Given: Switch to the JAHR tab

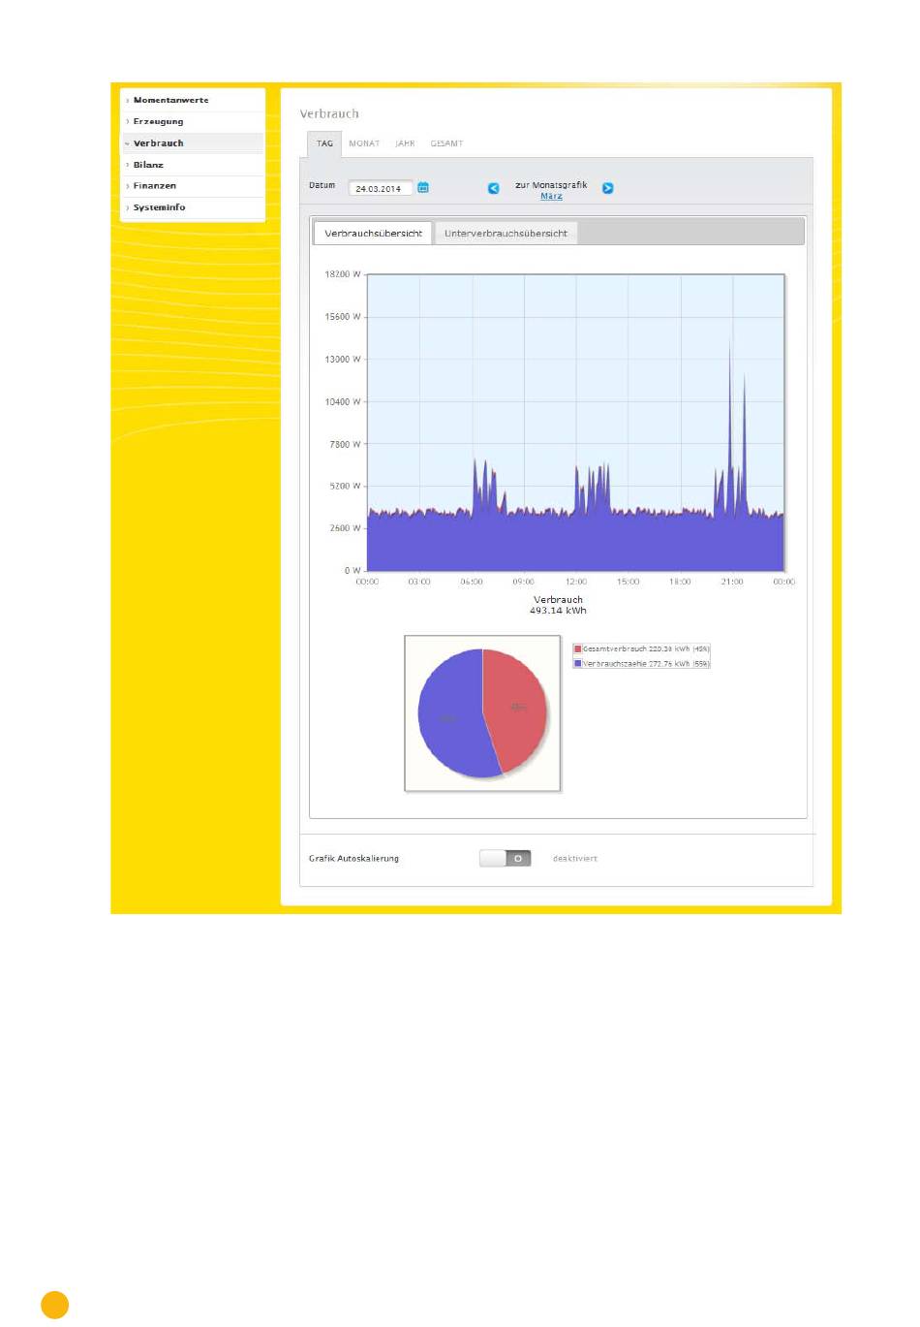Looking at the screenshot, I should (x=405, y=143).
